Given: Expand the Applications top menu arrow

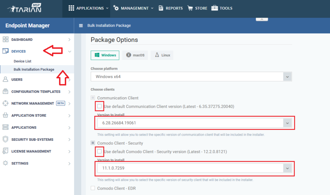Looking at the screenshot, I should tap(107, 8).
